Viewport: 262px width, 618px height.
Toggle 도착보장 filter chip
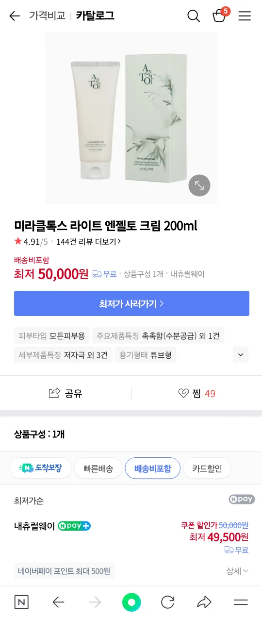tap(40, 468)
